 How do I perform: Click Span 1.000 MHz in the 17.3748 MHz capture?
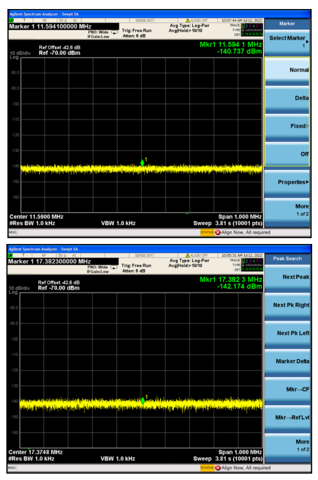[x=240, y=452]
